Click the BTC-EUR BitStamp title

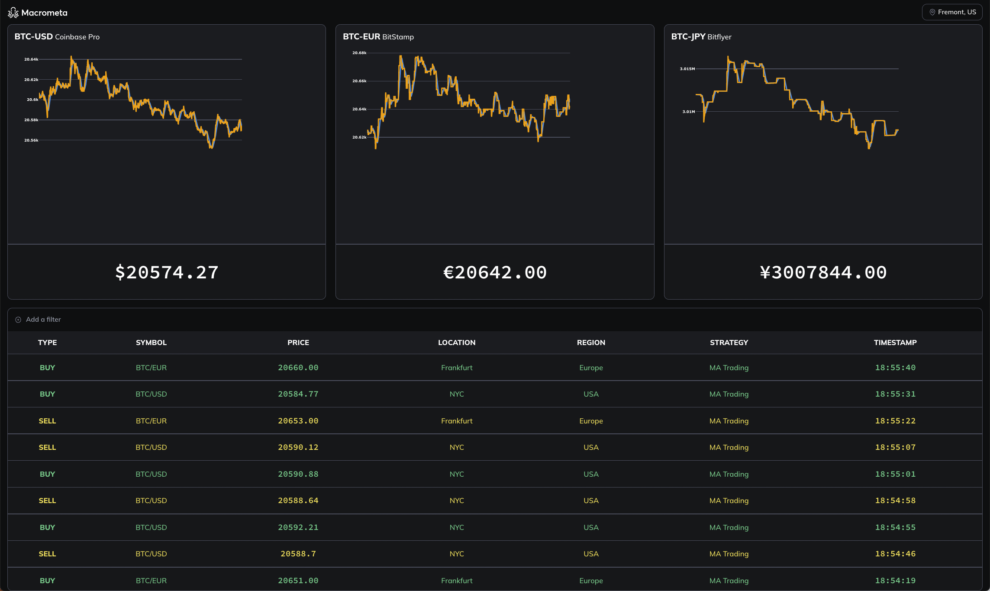click(x=378, y=37)
